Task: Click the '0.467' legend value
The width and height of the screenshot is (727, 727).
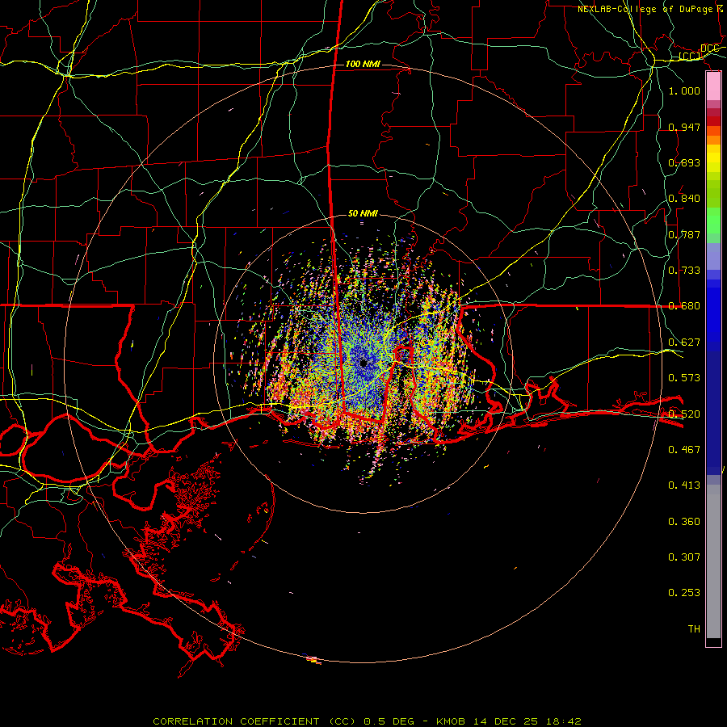Action: (684, 450)
